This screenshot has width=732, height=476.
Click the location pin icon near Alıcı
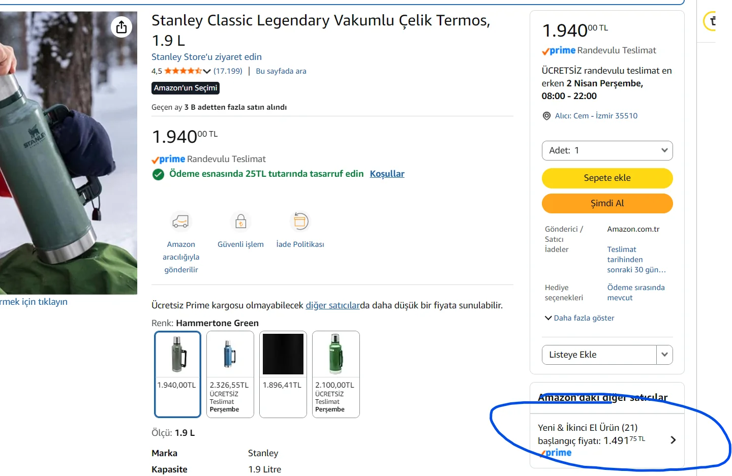546,116
